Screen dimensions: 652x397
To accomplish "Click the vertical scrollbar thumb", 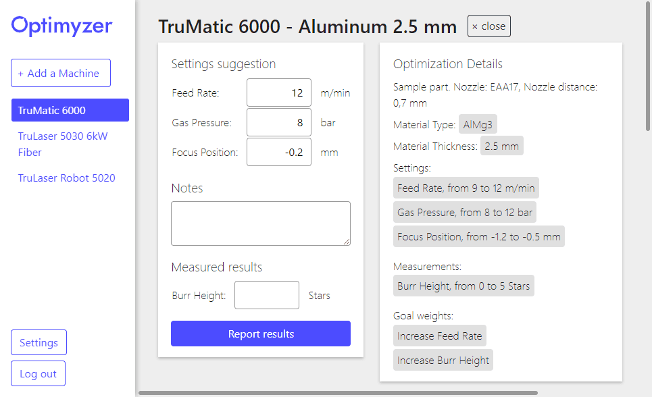I will 647,67.
